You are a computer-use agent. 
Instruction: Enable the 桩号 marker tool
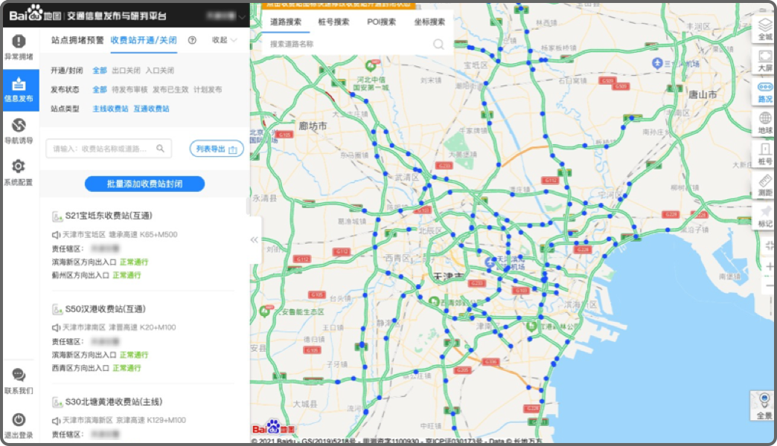765,154
